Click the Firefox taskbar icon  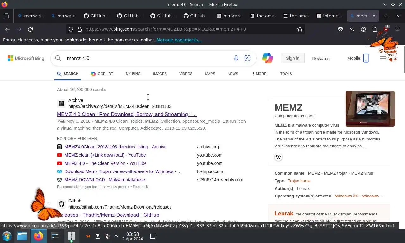pos(39,236)
